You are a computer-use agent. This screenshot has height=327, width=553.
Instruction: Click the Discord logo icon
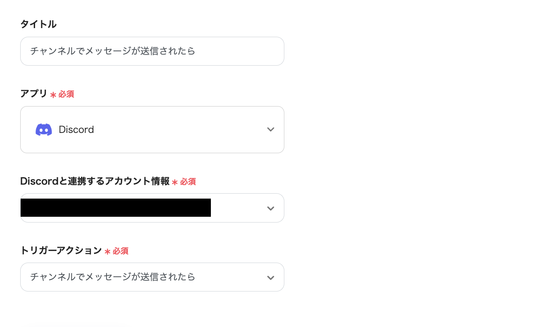pos(44,130)
